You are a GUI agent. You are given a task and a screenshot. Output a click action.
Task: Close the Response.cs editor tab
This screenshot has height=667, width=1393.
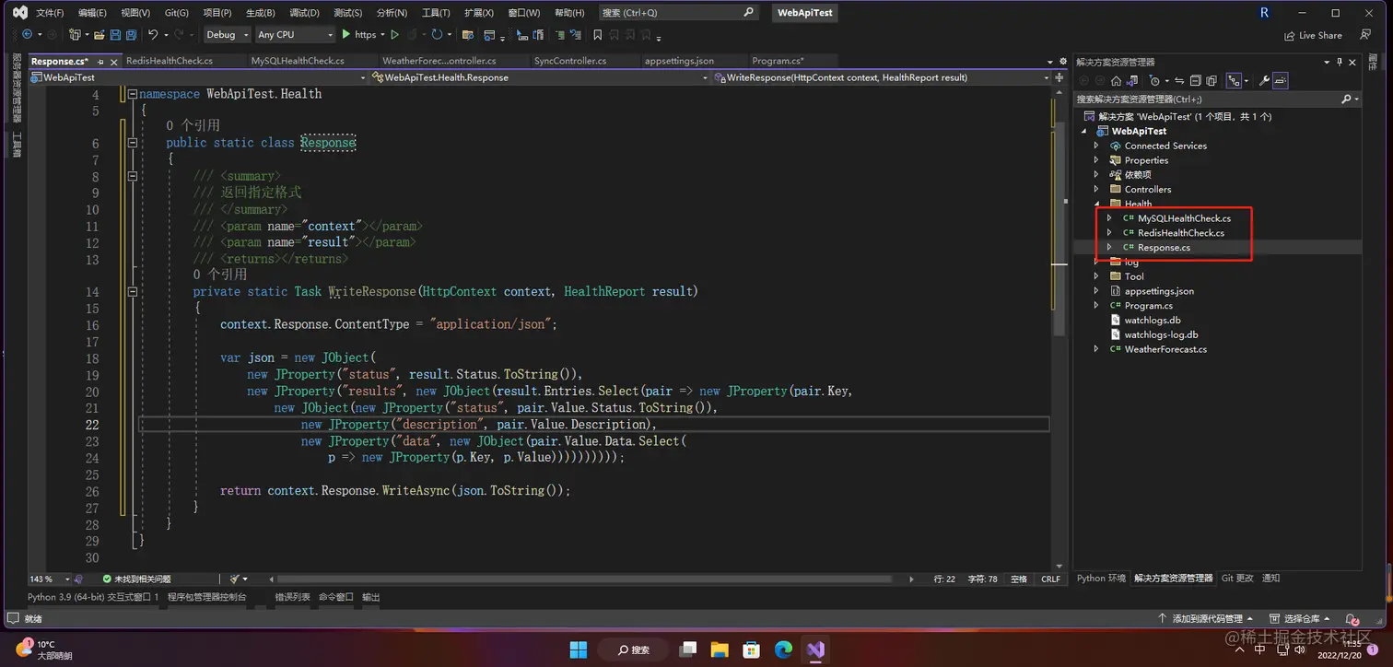click(x=113, y=61)
